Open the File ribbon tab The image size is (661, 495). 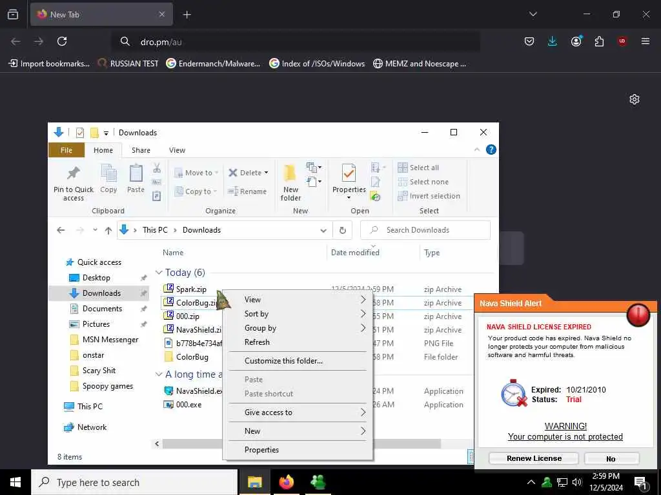pos(66,150)
